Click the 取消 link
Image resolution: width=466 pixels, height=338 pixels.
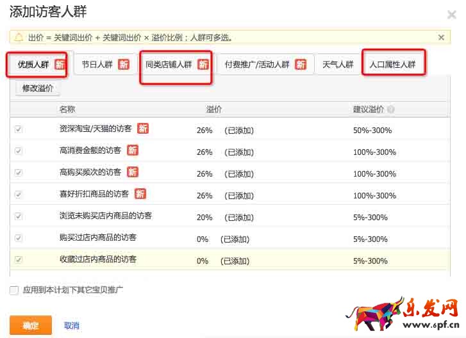tap(72, 325)
